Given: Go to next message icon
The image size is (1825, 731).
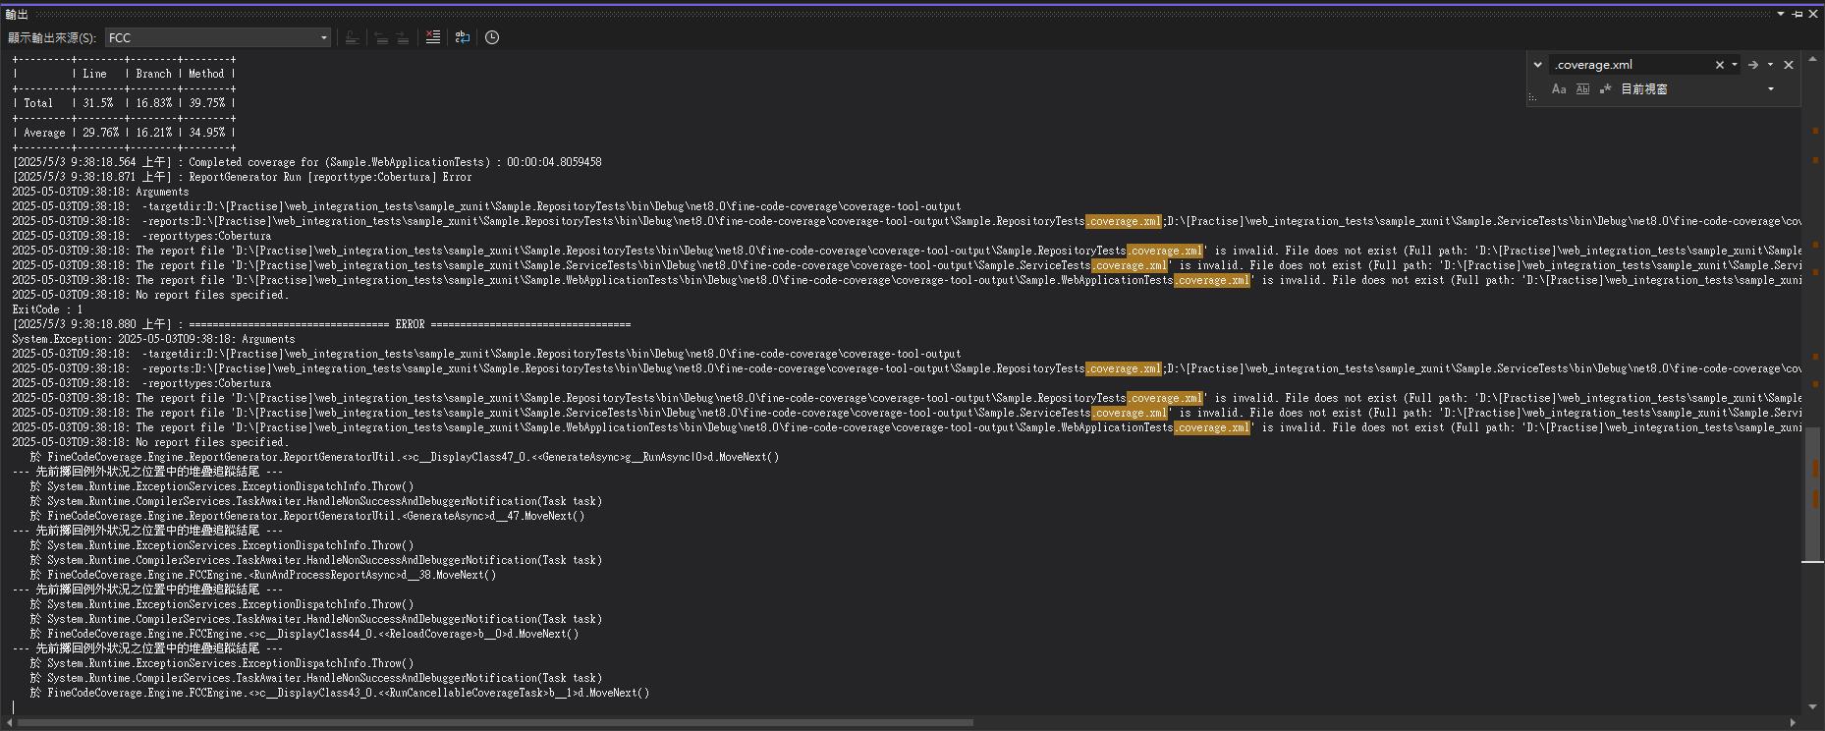Looking at the screenshot, I should [403, 37].
